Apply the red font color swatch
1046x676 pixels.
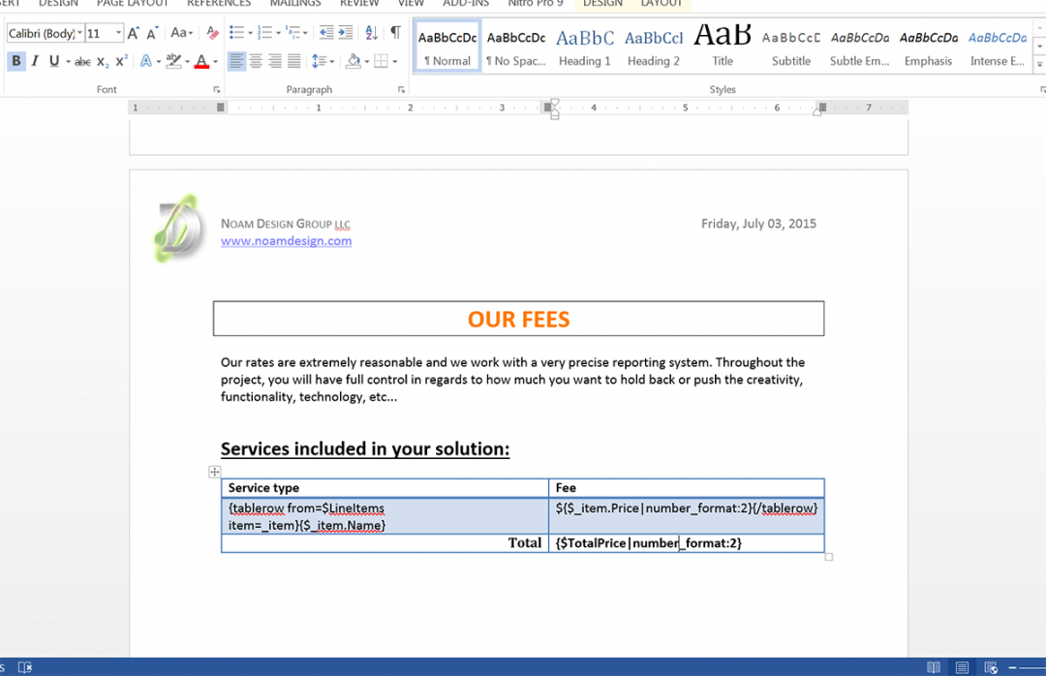coord(201,62)
